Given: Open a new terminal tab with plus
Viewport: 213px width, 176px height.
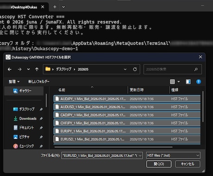Looking at the screenshot, I should pos(55,7).
